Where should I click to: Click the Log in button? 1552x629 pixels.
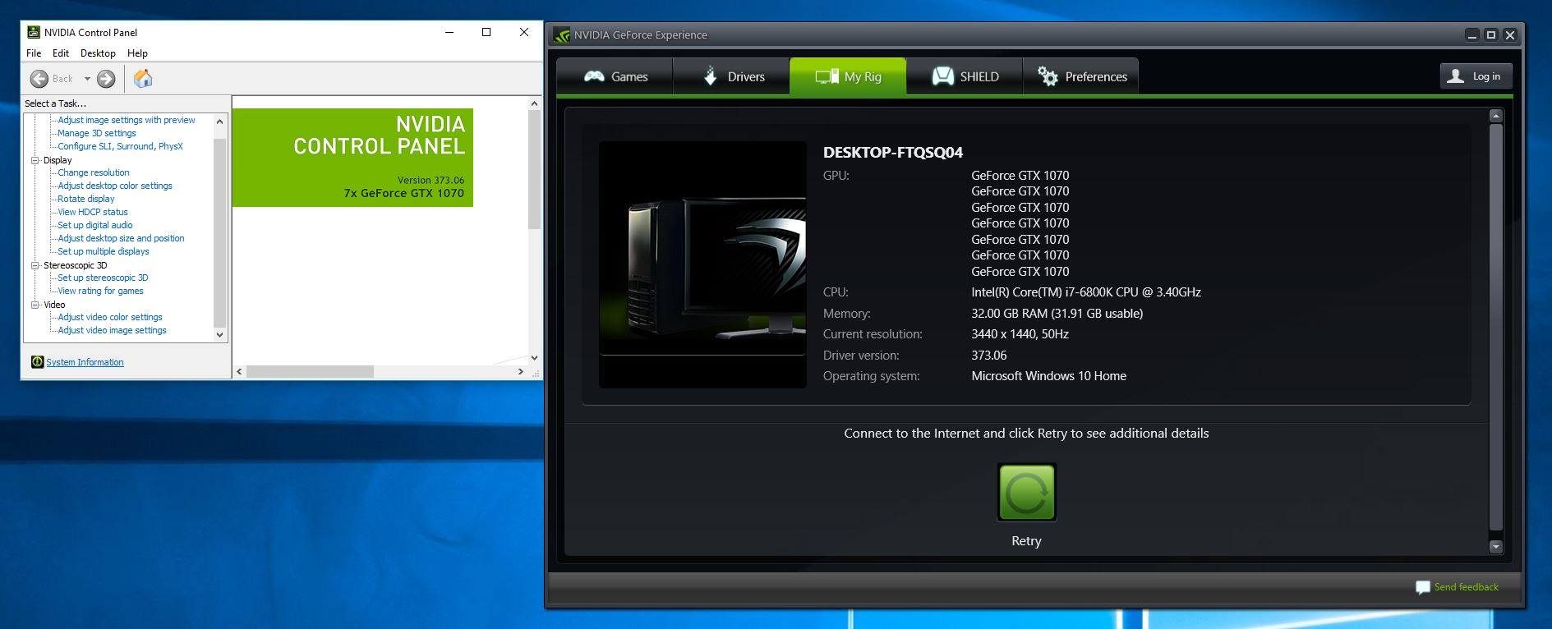pos(1476,76)
